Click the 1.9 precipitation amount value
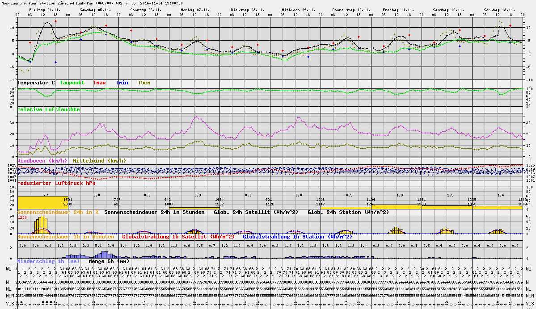The width and height of the screenshot is (536, 309). [x=149, y=246]
